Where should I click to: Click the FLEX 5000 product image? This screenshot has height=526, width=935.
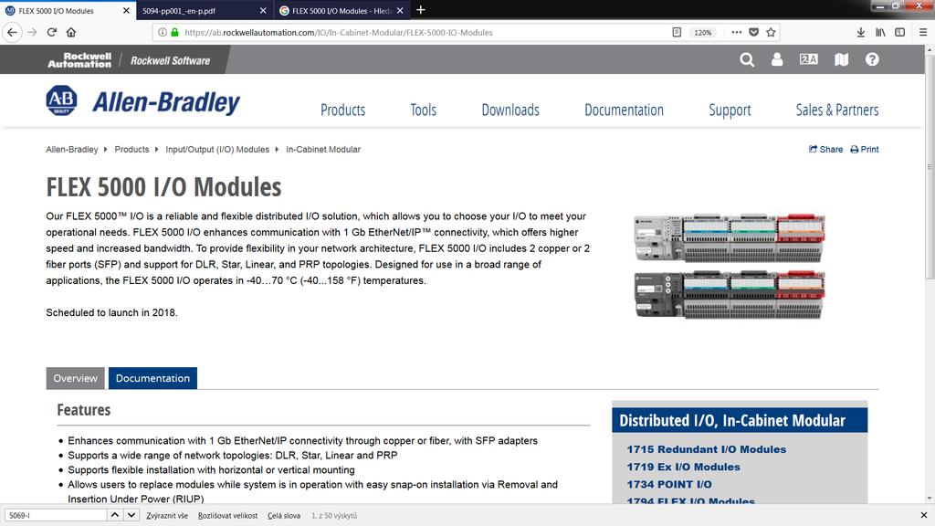pos(730,266)
